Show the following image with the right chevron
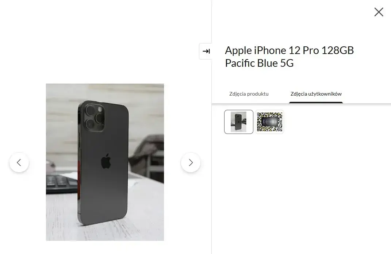 click(x=191, y=162)
